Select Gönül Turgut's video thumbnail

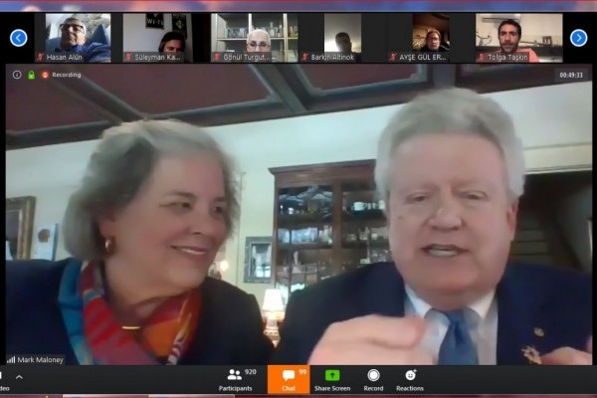tap(255, 38)
